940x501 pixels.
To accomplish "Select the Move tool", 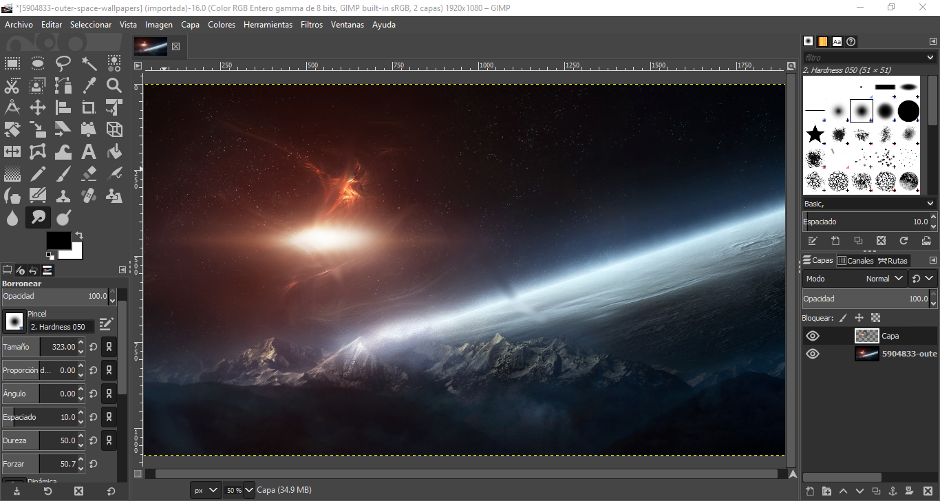I will [x=38, y=107].
